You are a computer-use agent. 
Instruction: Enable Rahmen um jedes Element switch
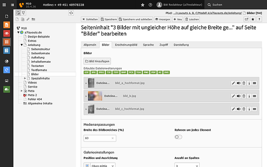[178, 137]
